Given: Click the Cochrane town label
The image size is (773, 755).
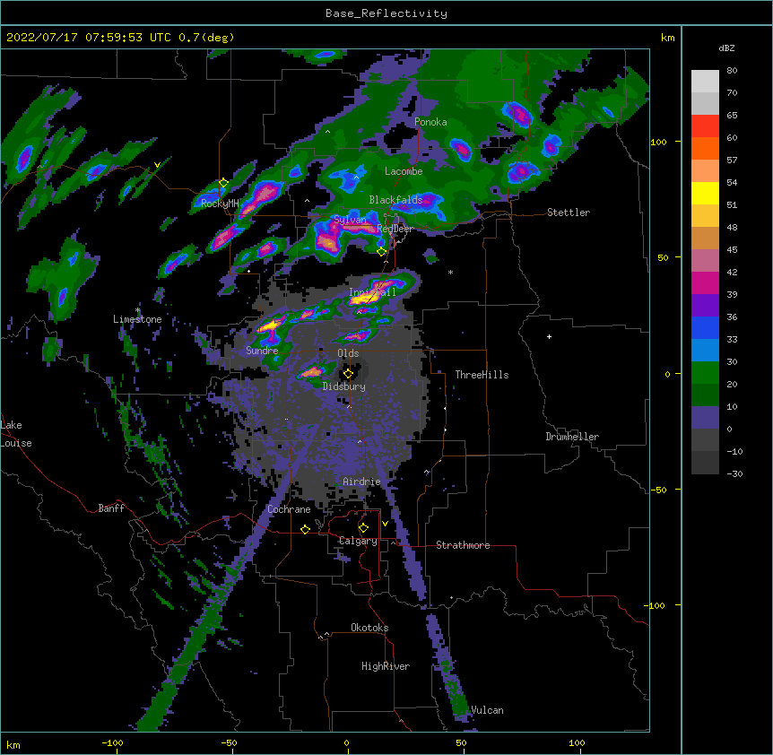Looking at the screenshot, I should [289, 509].
